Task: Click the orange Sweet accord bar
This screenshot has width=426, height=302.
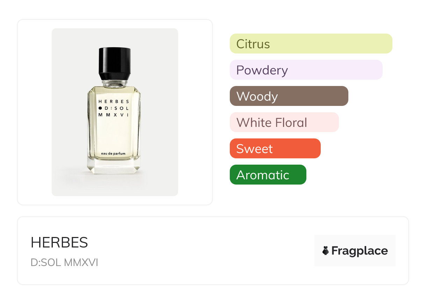Action: [x=275, y=149]
